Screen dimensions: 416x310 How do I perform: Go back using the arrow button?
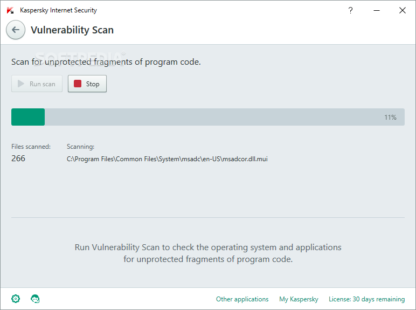[x=16, y=30]
